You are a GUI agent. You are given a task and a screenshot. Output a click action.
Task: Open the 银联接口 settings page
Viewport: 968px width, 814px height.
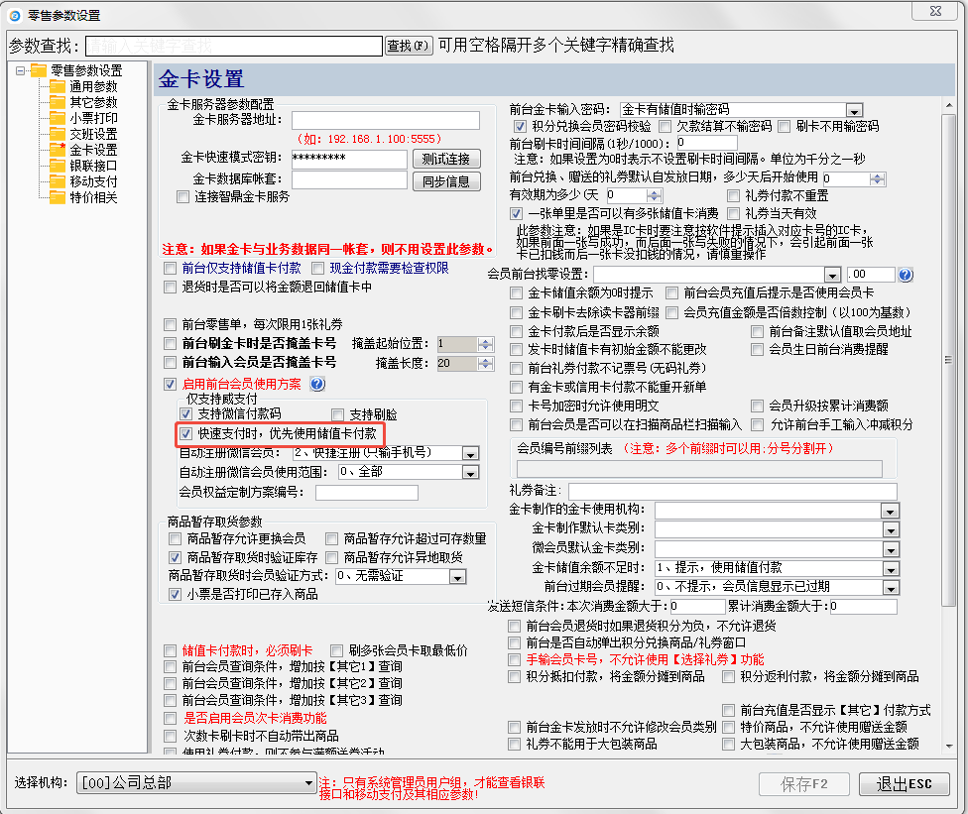(93, 166)
